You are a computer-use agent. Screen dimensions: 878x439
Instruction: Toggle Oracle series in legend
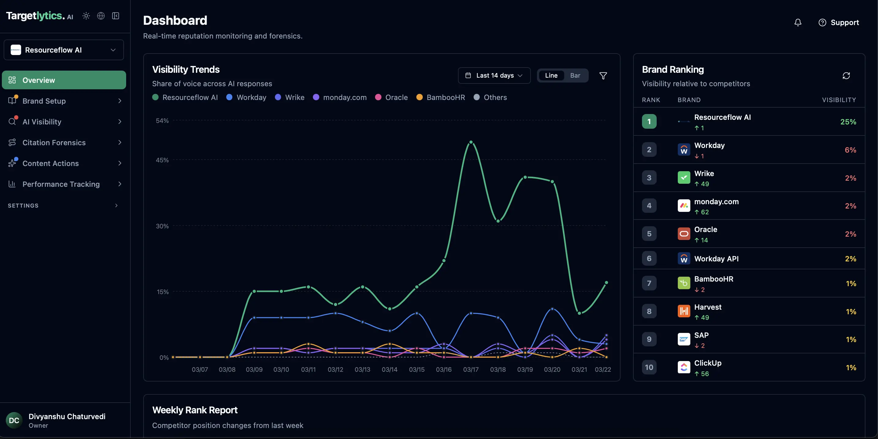point(391,97)
